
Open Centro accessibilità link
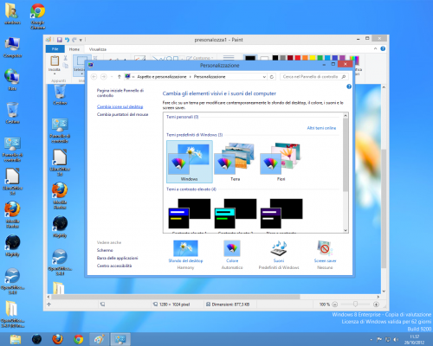[114, 266]
